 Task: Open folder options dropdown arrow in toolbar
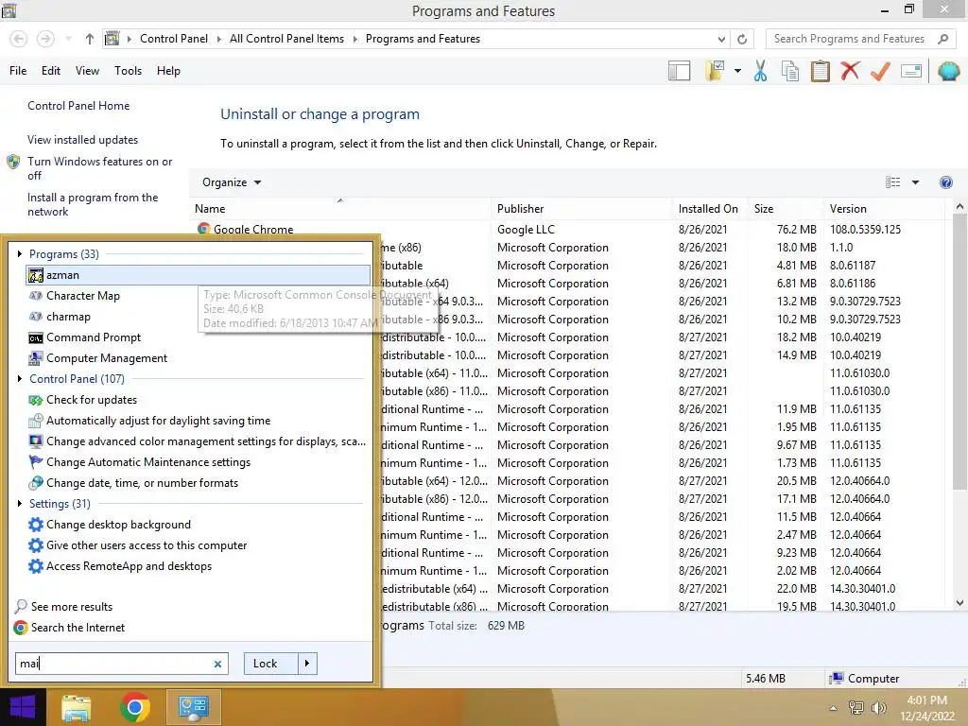coord(737,71)
